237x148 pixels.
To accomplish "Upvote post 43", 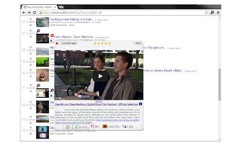I will (30, 117).
